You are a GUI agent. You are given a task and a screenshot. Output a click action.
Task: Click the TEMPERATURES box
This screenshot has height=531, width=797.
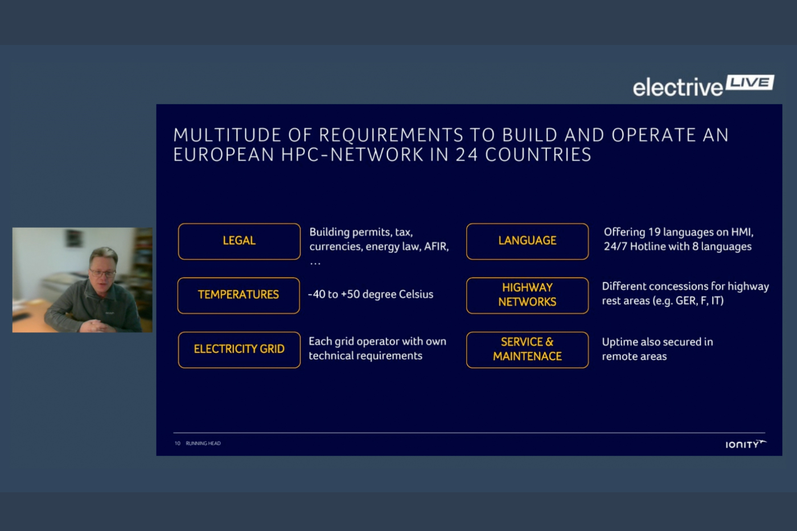coord(239,295)
